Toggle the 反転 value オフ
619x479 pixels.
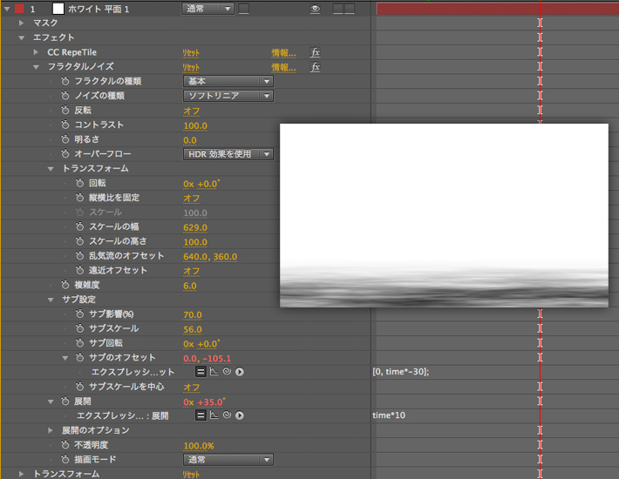tap(191, 111)
